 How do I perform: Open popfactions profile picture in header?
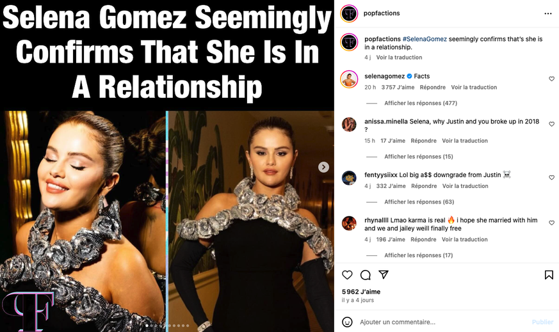349,13
